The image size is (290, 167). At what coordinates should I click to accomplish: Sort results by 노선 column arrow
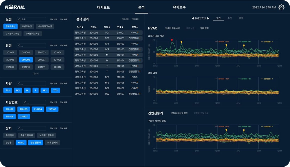(82, 27)
